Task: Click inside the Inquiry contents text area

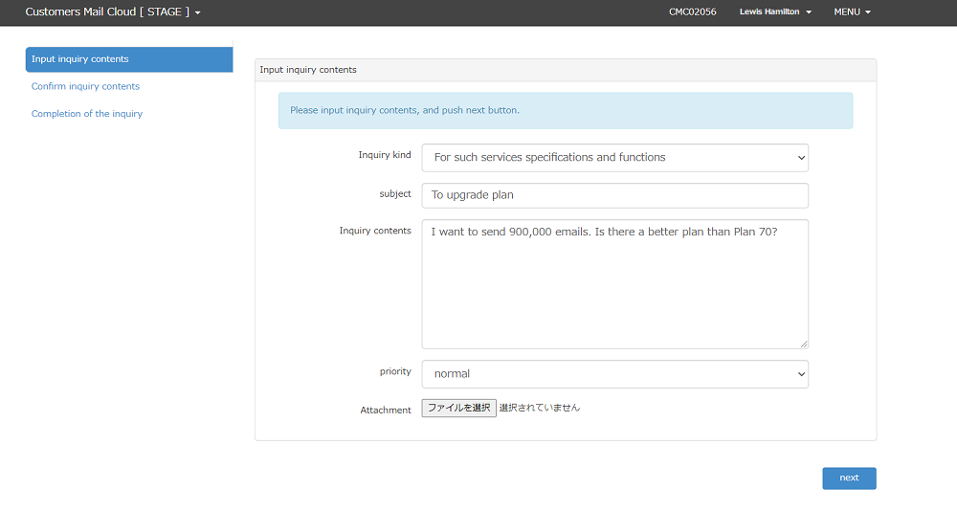Action: [614, 284]
